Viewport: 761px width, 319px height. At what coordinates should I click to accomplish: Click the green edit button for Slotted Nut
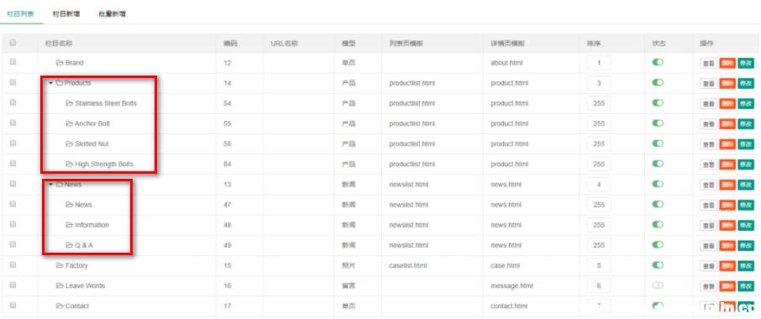[x=746, y=144]
